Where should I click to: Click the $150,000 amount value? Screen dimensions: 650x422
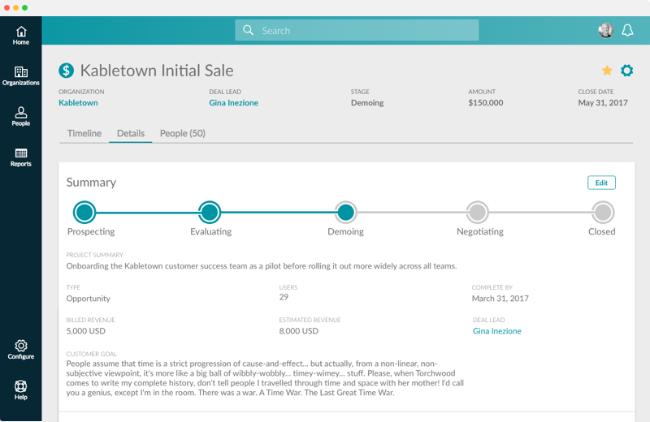pos(486,103)
